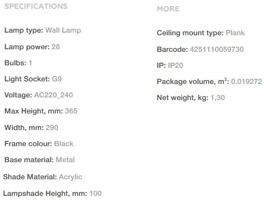Click the SPECIFICATIONS heading
The width and height of the screenshot is (264, 200).
36,6
